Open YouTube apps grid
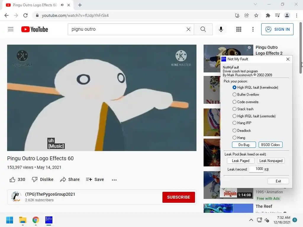303x227 pixels. (239, 29)
